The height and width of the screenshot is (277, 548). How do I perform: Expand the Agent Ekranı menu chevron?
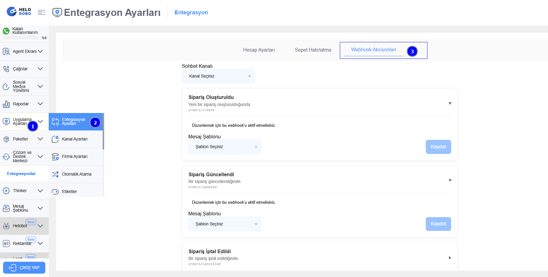pos(40,51)
